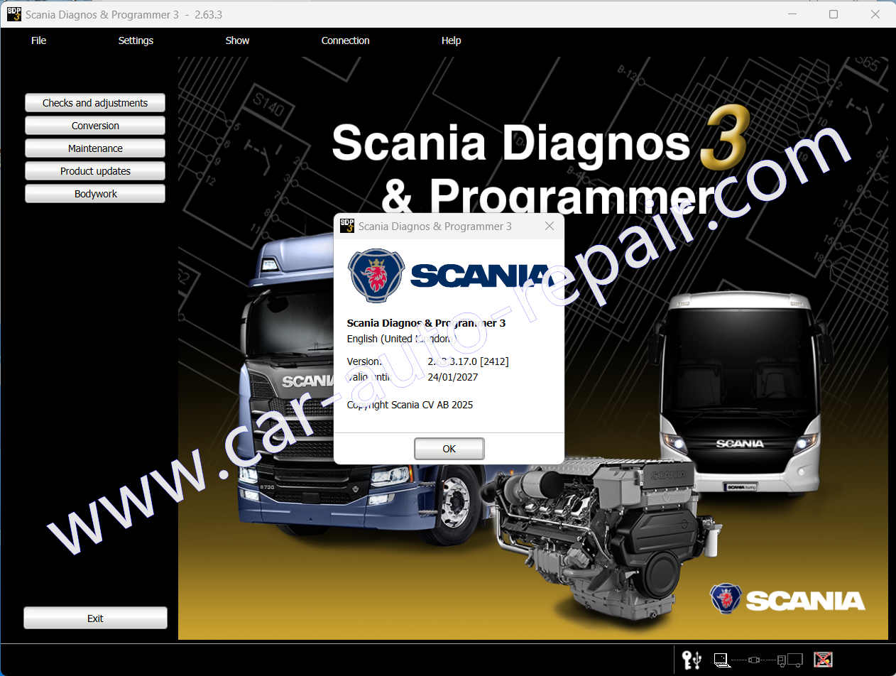
Task: Click the laptop connection status icon
Action: coord(721,660)
